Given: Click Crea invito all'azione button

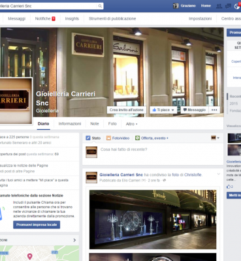Looking at the screenshot, I should [127, 110].
